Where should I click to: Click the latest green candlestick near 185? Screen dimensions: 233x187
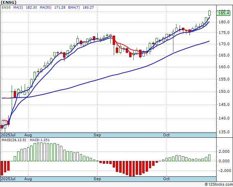click(209, 13)
